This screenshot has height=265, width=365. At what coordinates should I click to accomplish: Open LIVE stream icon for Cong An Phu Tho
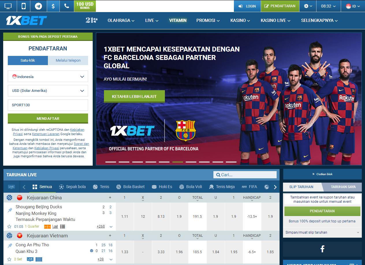pyautogui.click(x=30, y=259)
